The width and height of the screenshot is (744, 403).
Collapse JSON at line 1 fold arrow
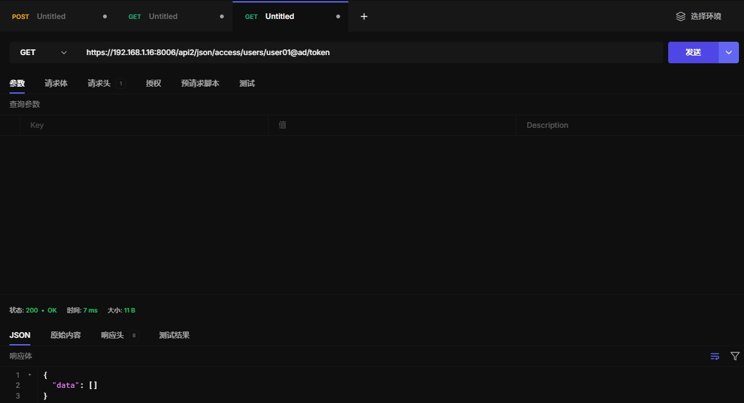(30, 375)
